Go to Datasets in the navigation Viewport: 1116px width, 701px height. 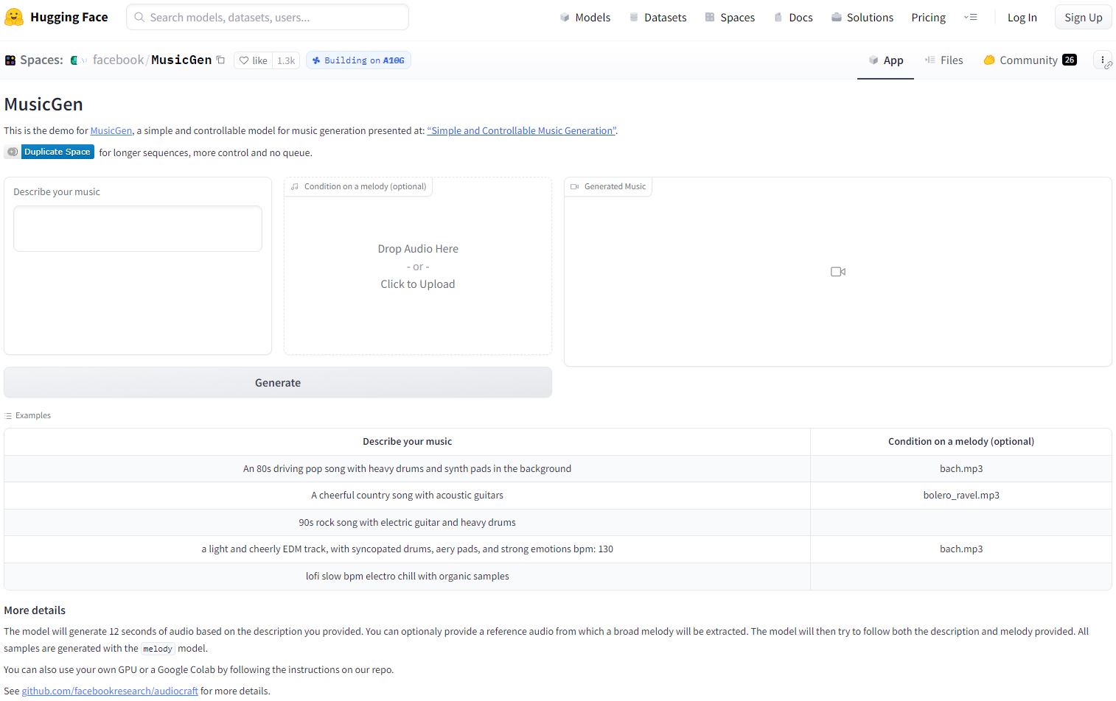(x=658, y=17)
